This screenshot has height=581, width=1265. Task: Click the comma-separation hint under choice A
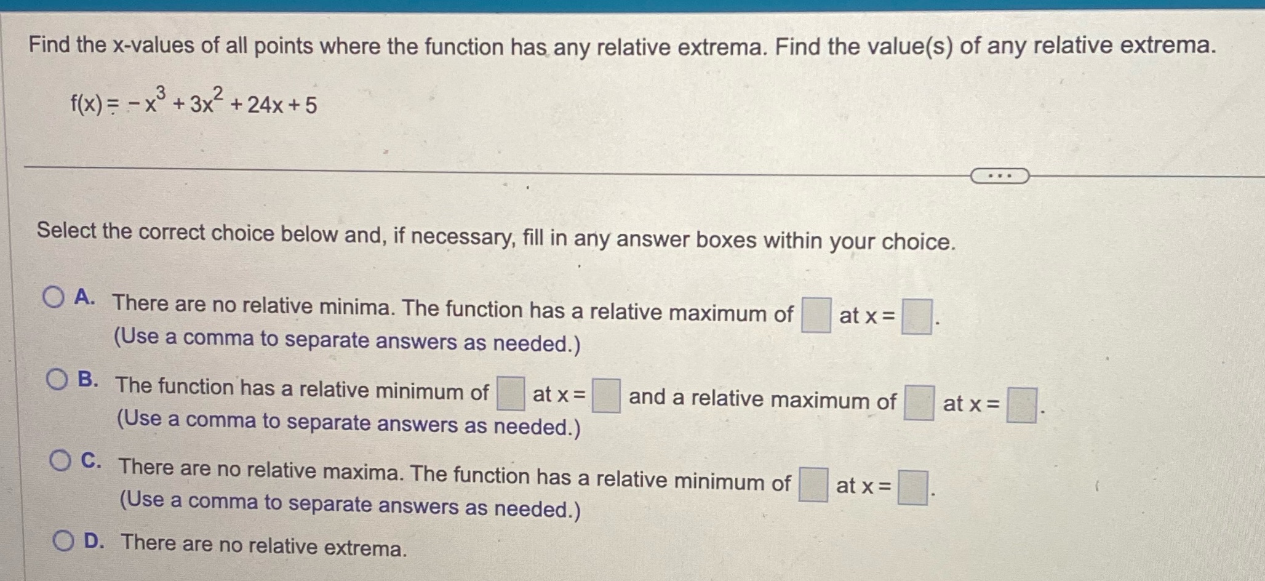tap(348, 340)
